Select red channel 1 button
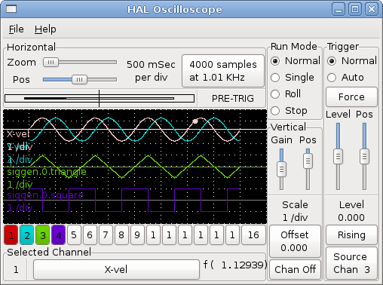 [x=11, y=235]
